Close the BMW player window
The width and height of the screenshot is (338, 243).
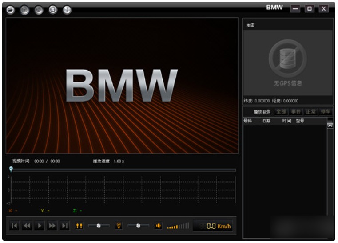point(323,8)
